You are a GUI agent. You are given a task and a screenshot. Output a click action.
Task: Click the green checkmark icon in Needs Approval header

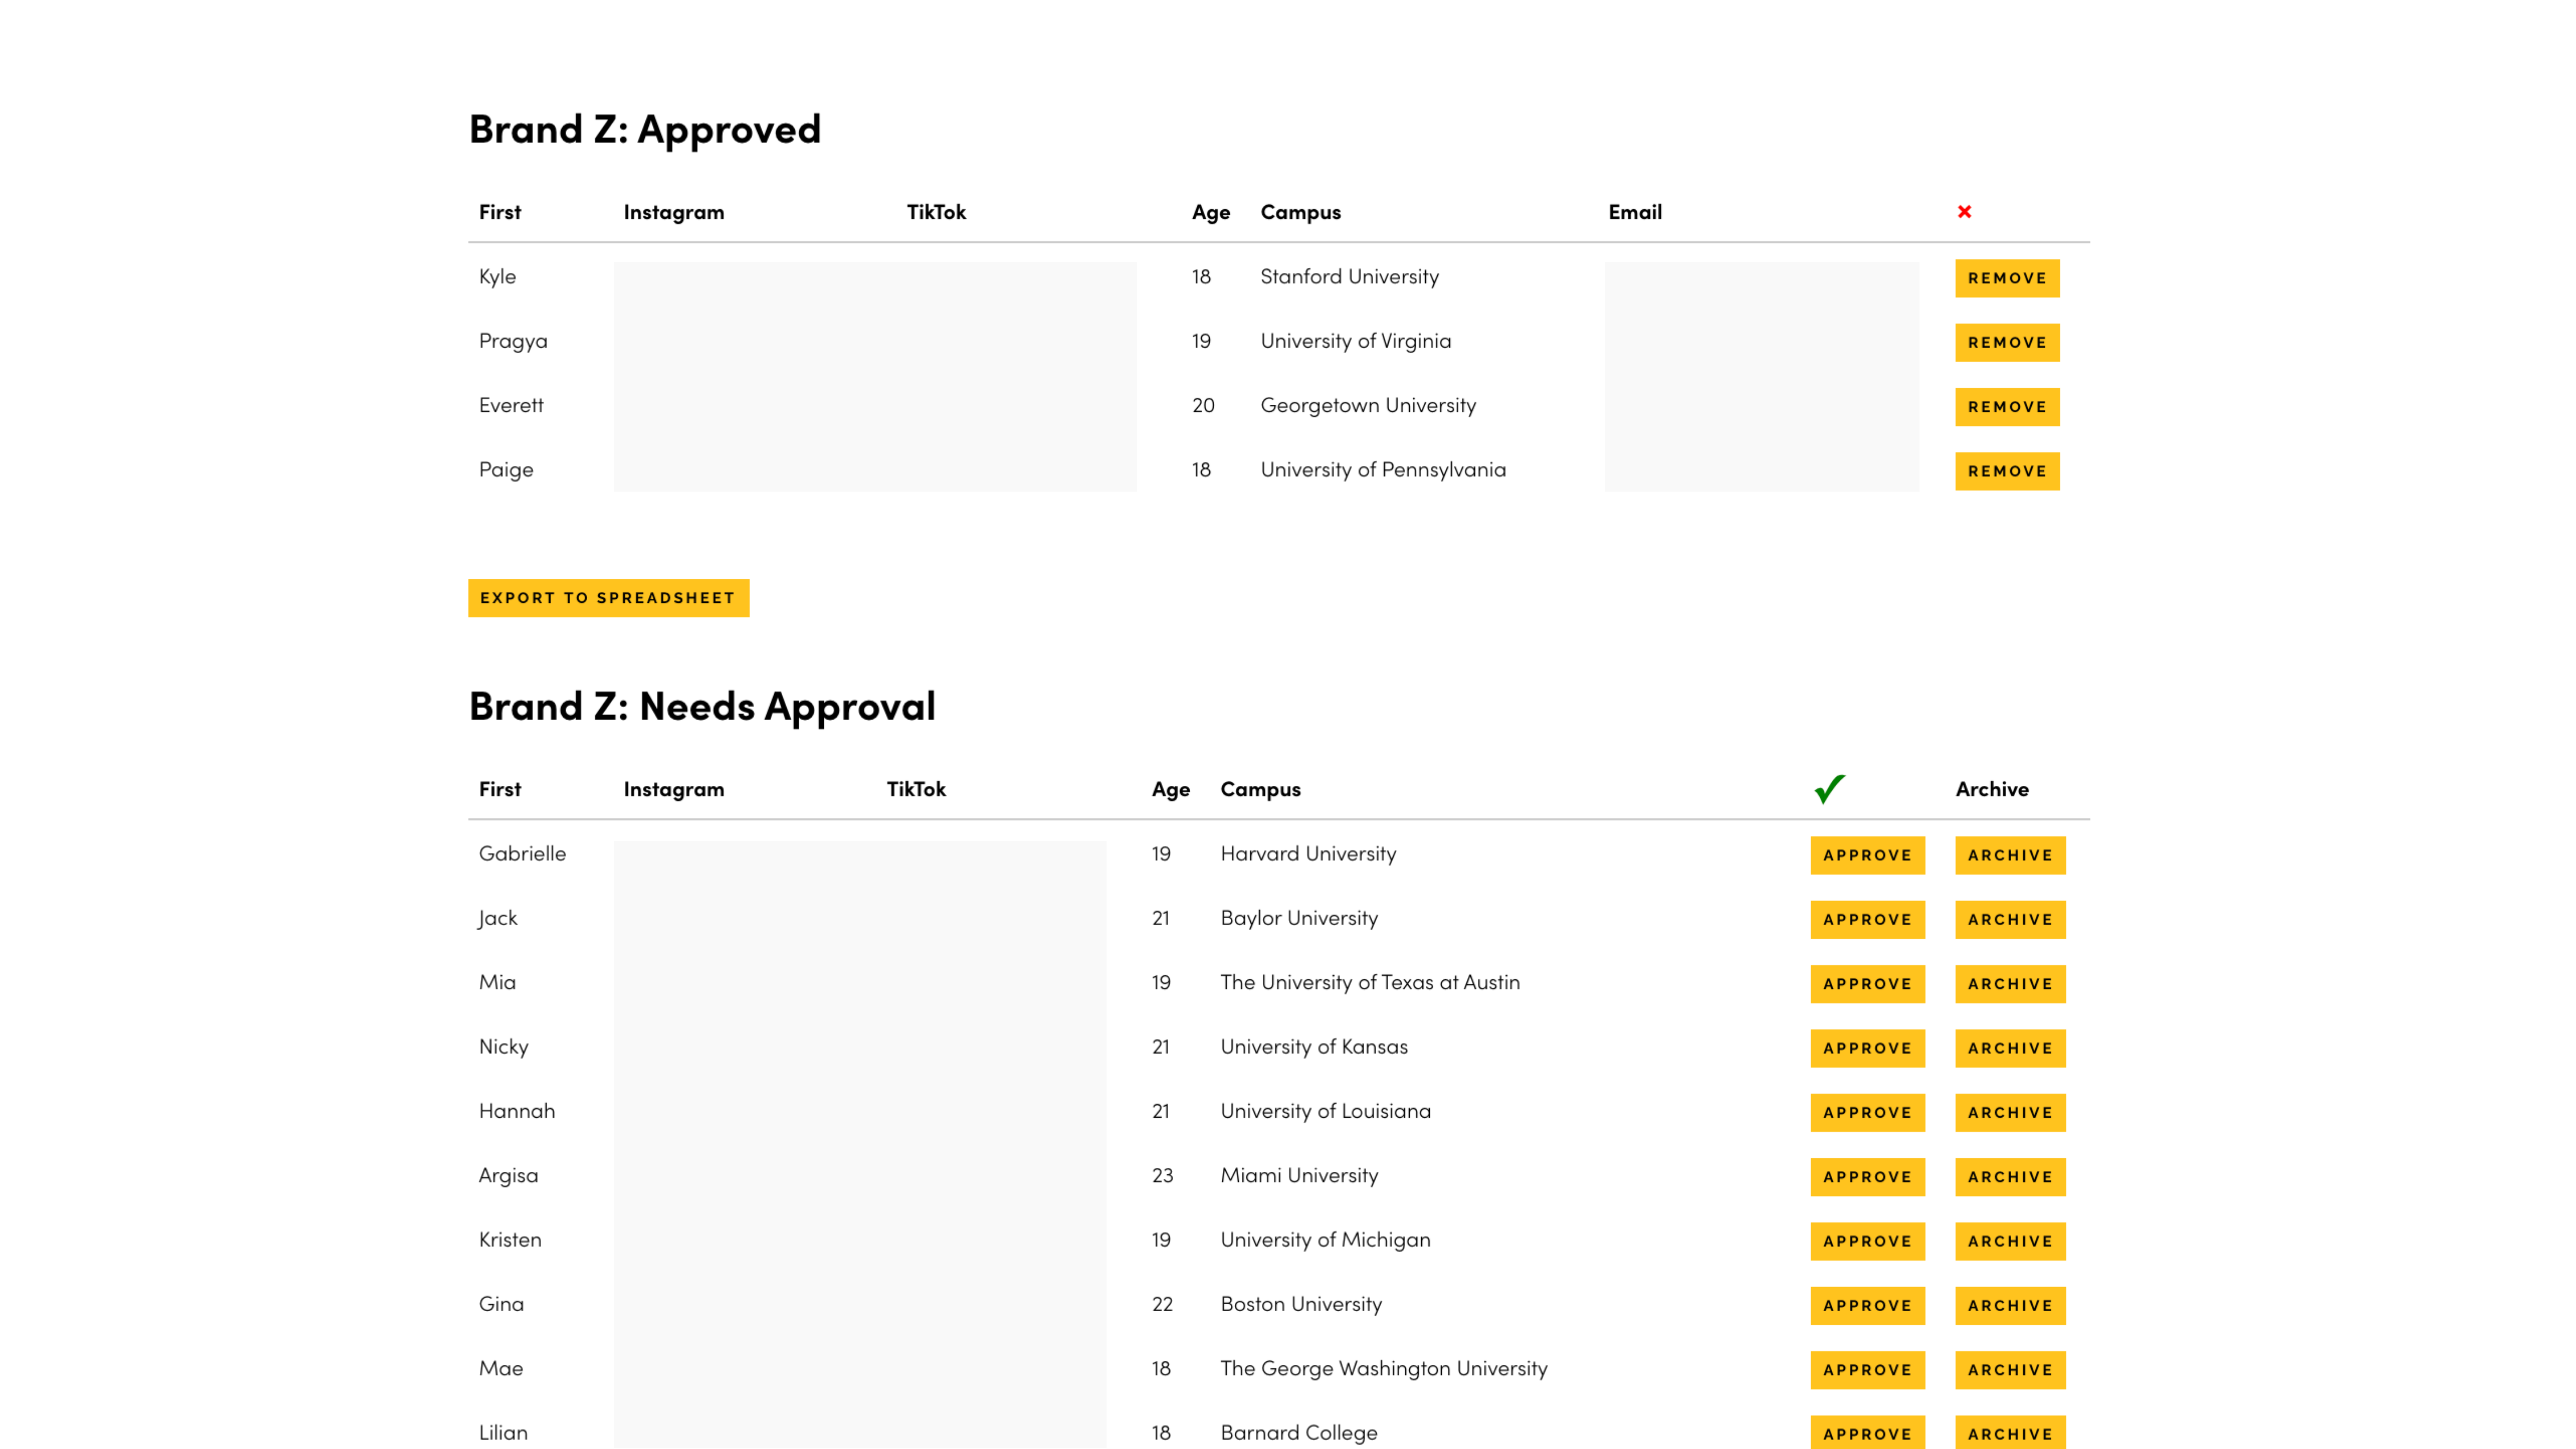pos(1829,789)
